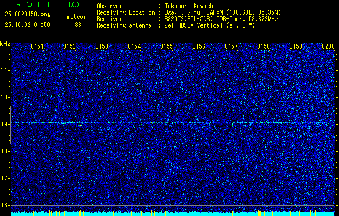339x216 pixels.
Task: Click time marker 0159
Action: click(296, 46)
